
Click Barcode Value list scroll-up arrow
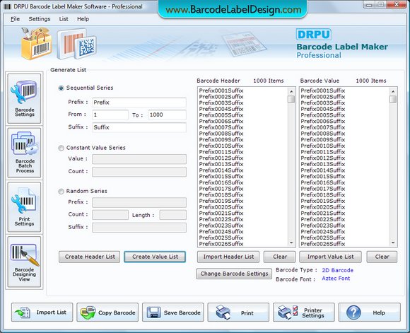(393, 91)
